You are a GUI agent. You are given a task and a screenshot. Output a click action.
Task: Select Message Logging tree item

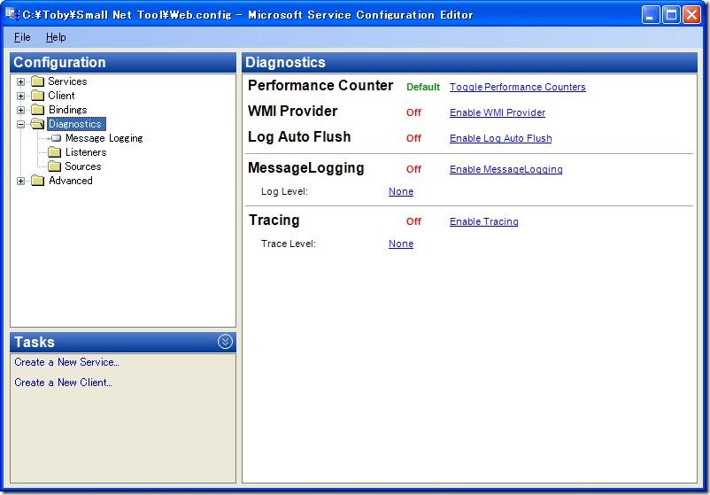(x=104, y=138)
